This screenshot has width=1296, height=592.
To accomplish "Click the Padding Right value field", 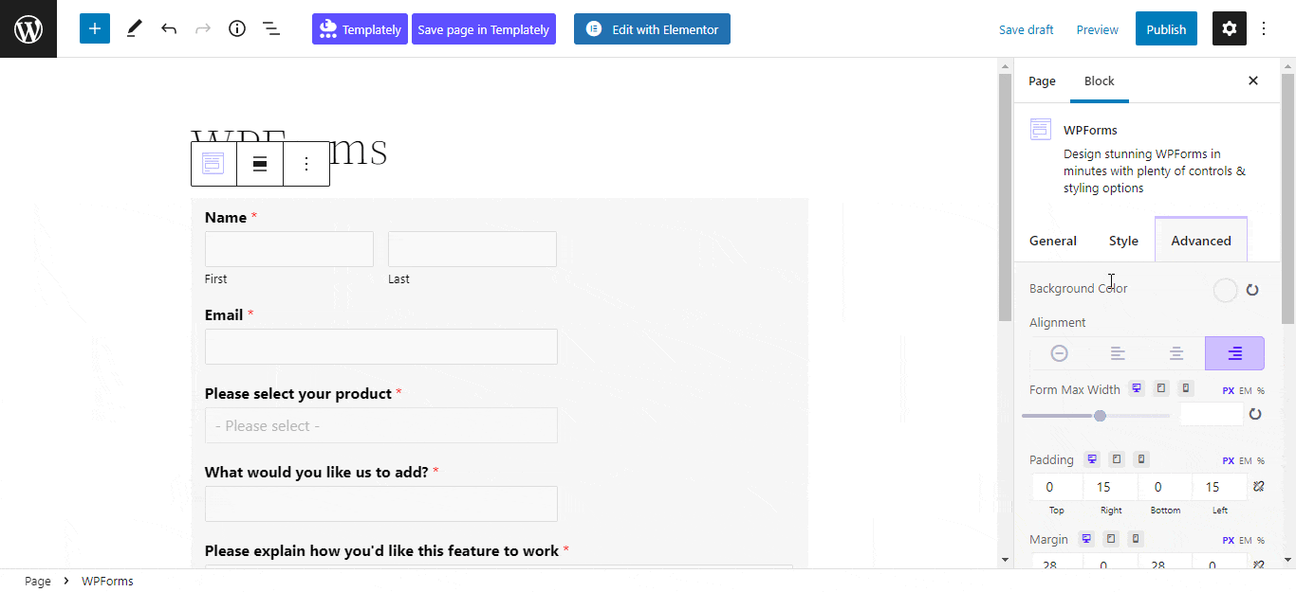I will coord(1111,487).
